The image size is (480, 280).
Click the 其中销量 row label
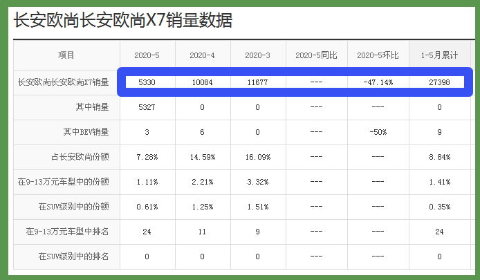click(x=92, y=107)
